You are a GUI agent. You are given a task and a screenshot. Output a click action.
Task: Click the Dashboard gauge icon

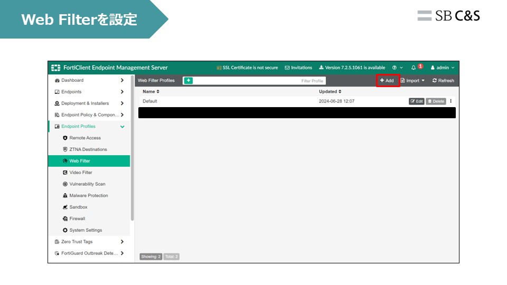tap(57, 80)
